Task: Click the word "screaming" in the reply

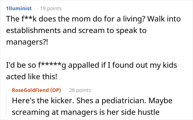Action: pyautogui.click(x=31, y=113)
